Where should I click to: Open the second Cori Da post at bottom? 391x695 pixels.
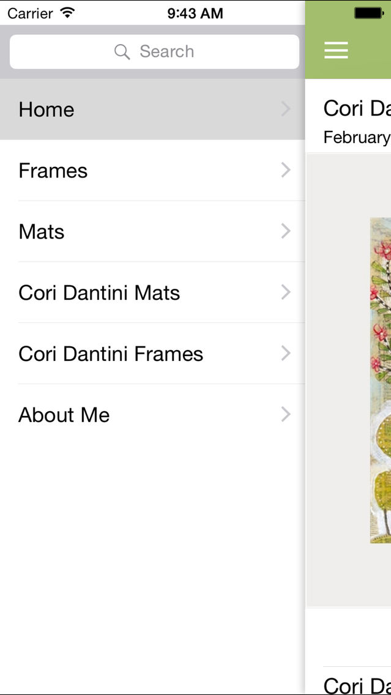tap(357, 685)
